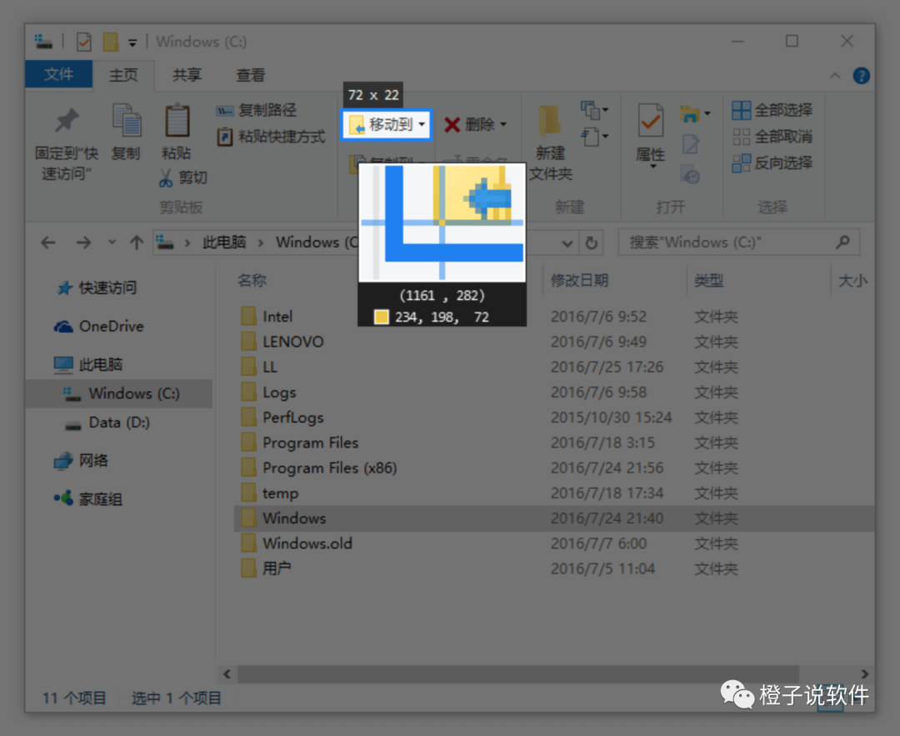The height and width of the screenshot is (736, 900).
Task: Go back with the left arrow
Action: (48, 243)
